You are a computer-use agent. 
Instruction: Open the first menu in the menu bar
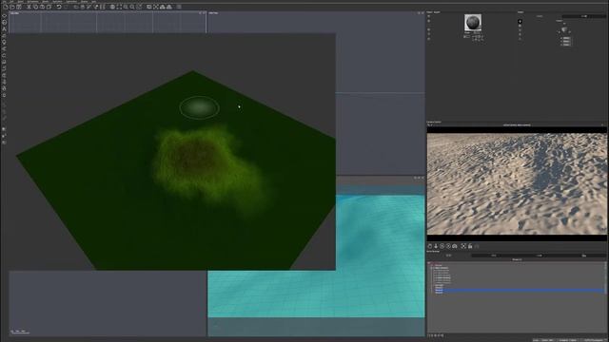click(x=5, y=2)
